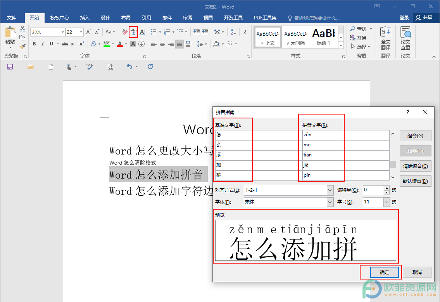The height and width of the screenshot is (302, 440).
Task: Apply the green text highlight color
Action: pyautogui.click(x=107, y=44)
